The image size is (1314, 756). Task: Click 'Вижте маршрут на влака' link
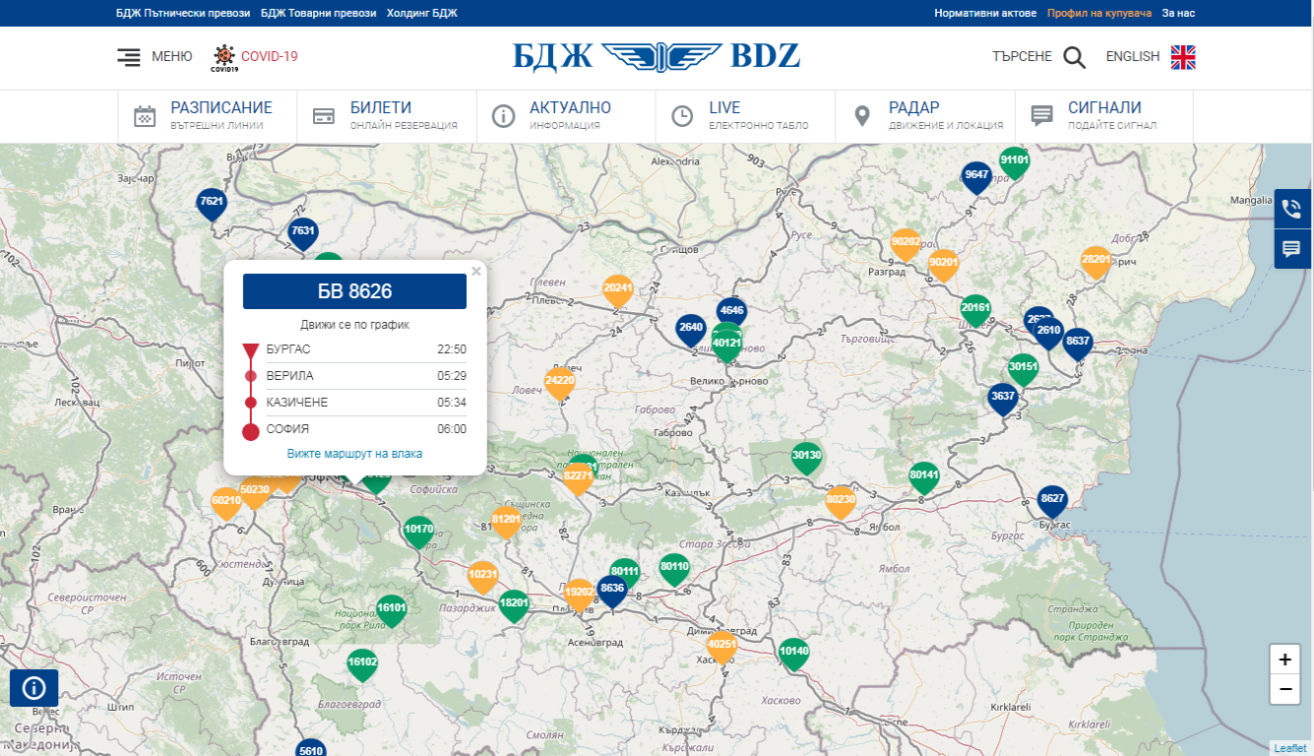(354, 454)
